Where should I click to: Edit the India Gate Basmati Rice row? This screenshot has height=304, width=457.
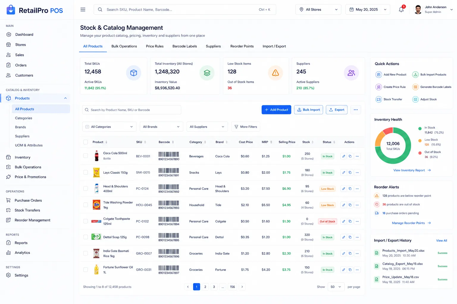pos(344,254)
